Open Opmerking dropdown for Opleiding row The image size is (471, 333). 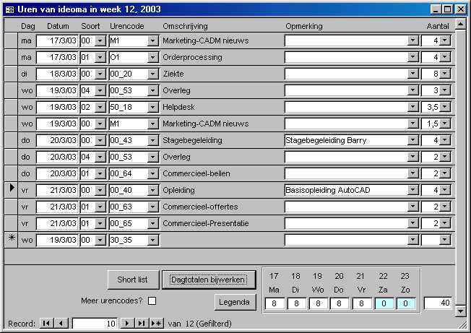413,190
